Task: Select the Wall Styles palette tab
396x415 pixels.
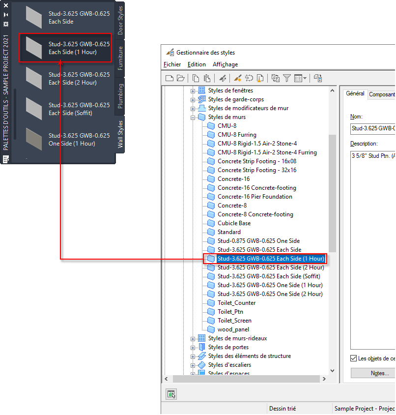Action: click(120, 134)
